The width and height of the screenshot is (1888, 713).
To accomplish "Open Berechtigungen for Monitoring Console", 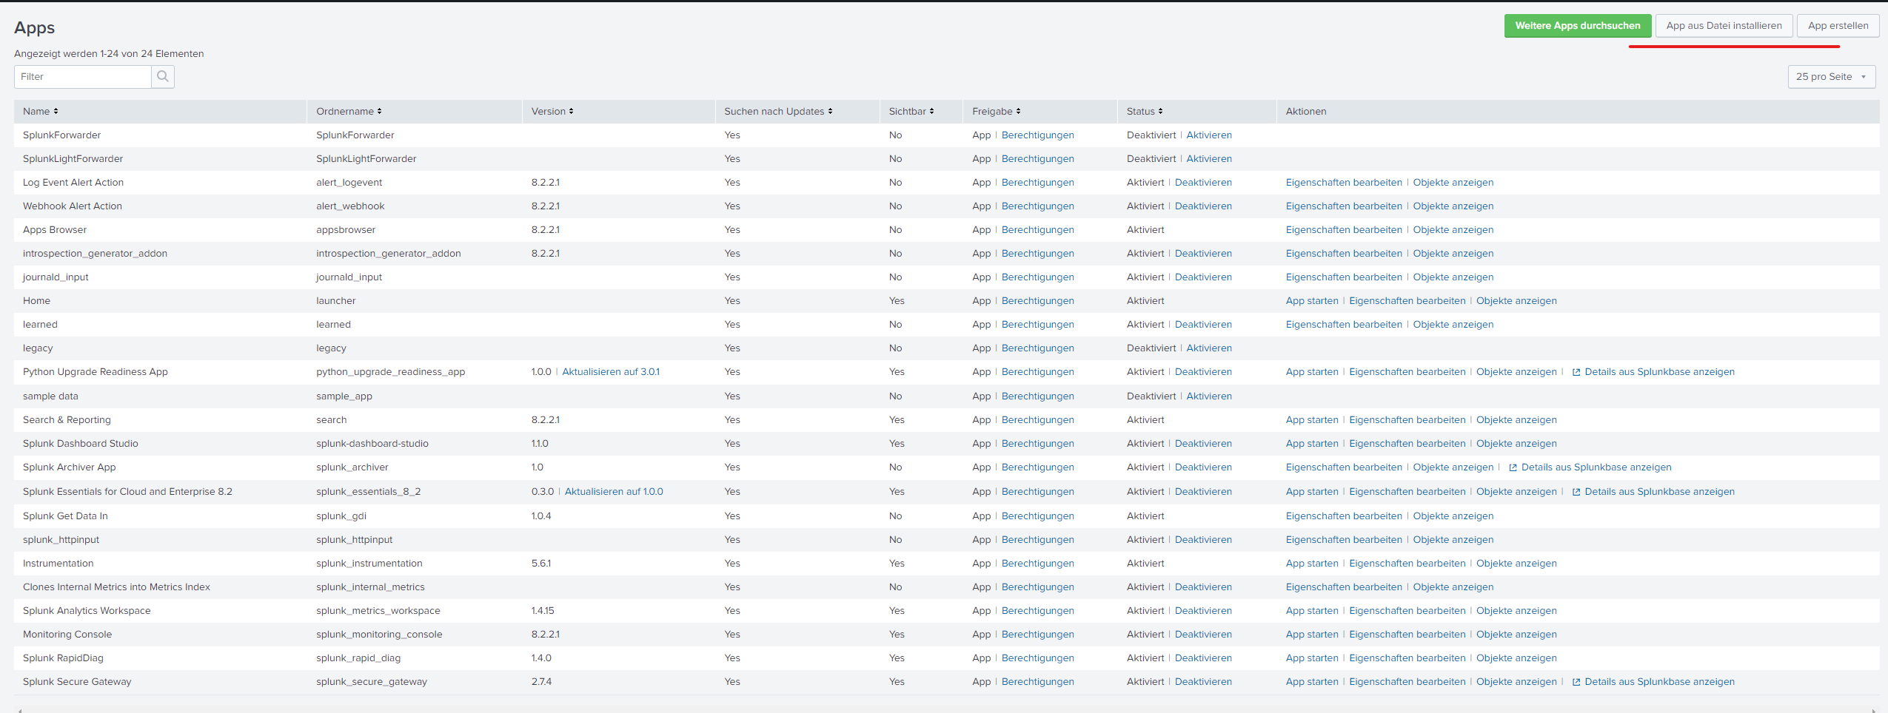I will (x=1037, y=635).
